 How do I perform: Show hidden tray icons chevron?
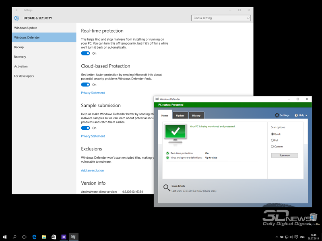click(x=277, y=237)
